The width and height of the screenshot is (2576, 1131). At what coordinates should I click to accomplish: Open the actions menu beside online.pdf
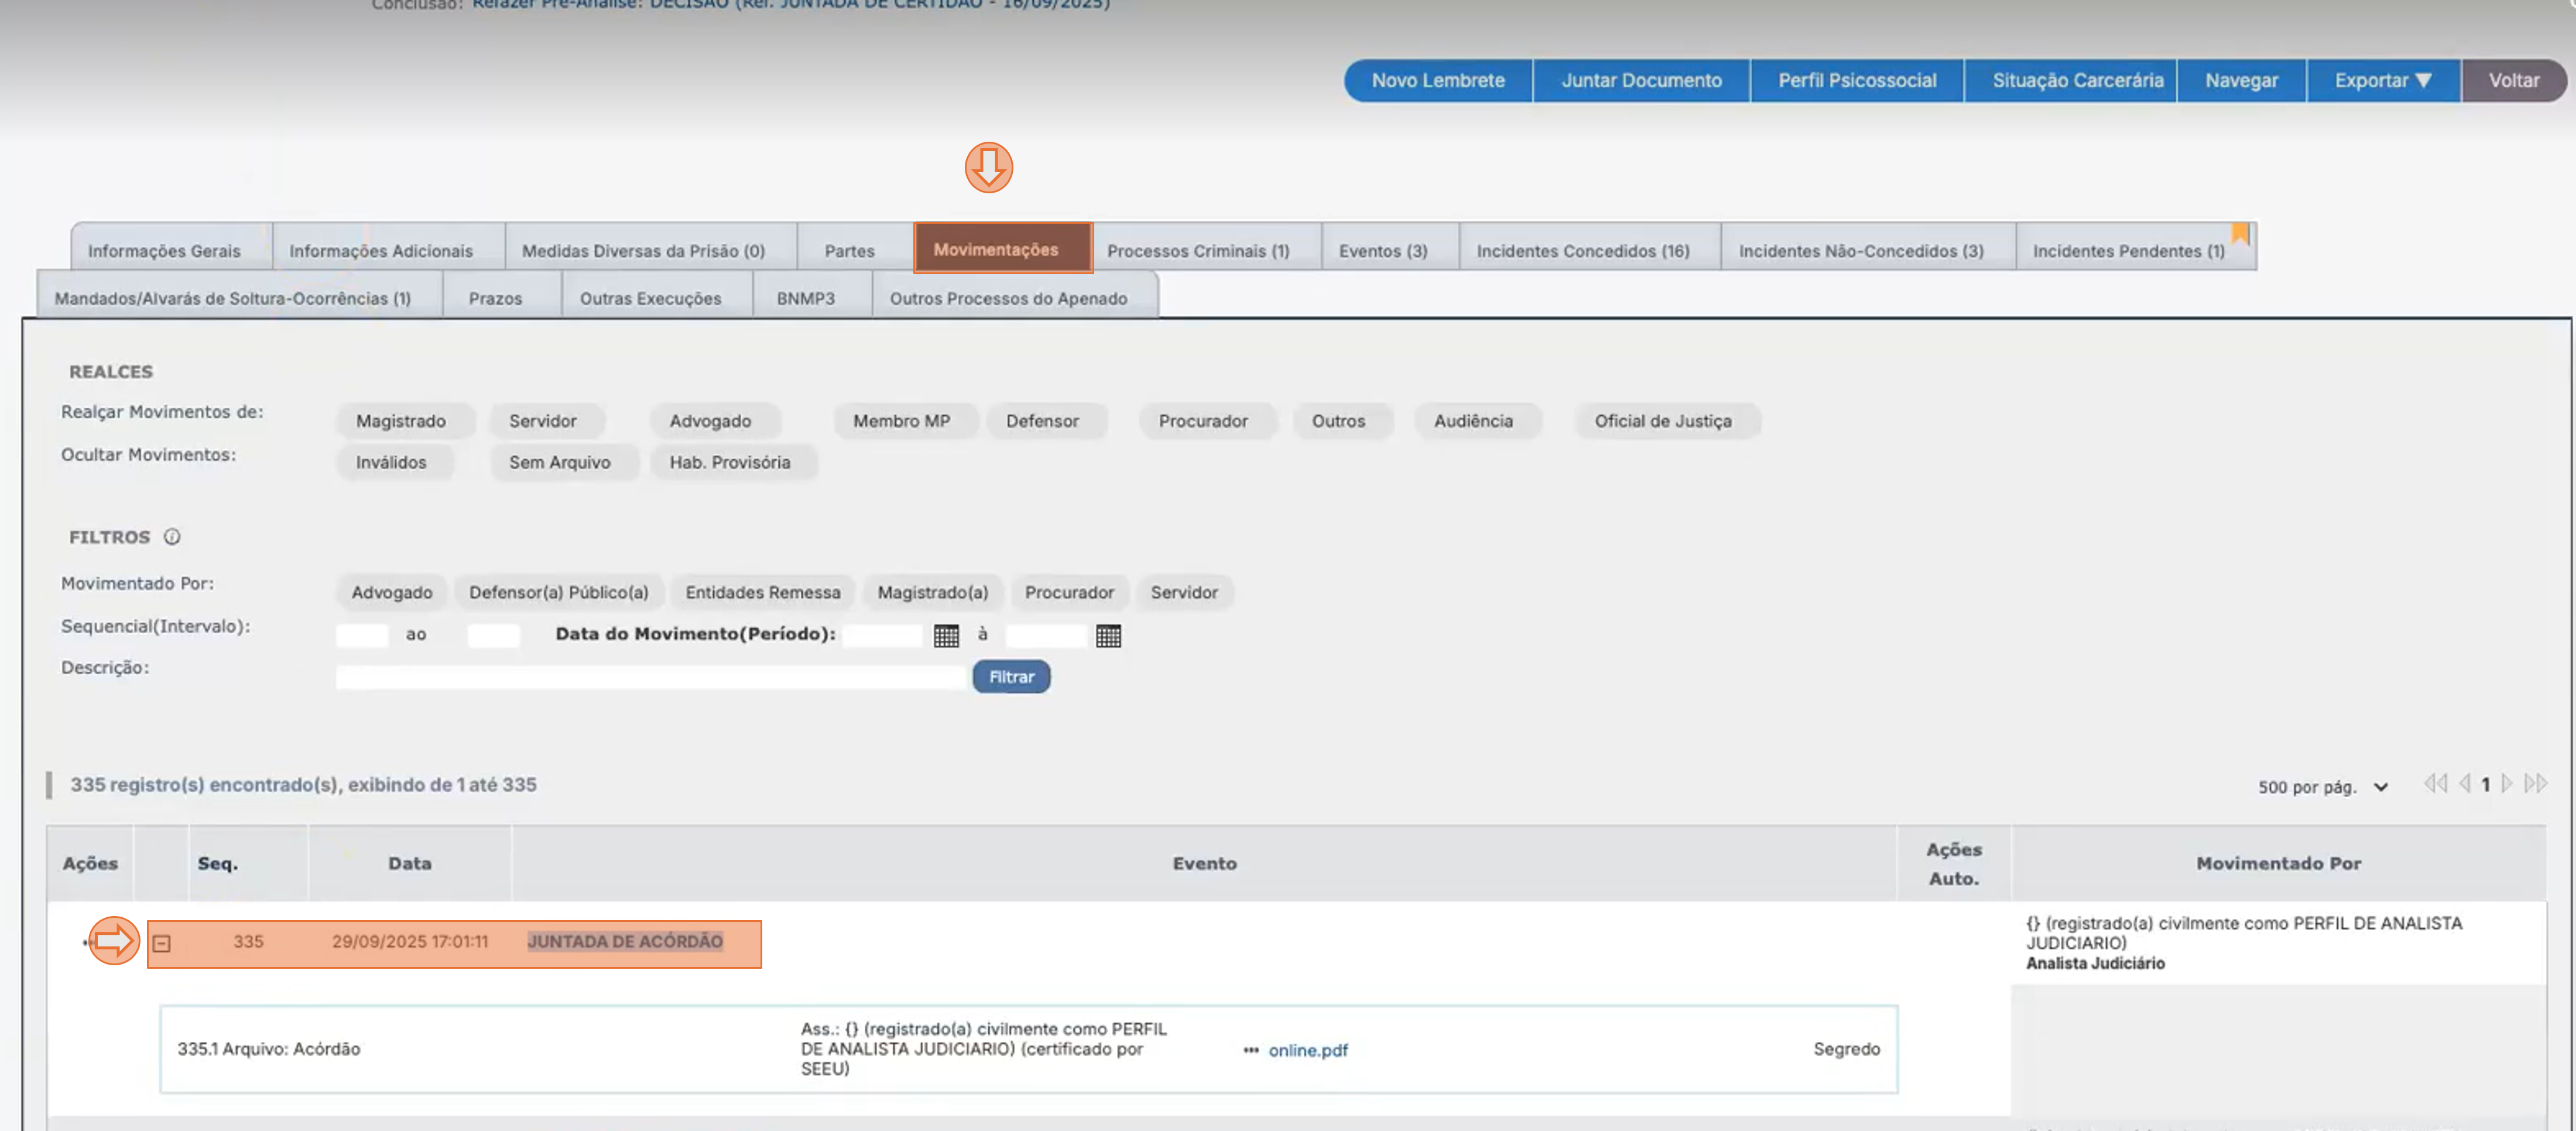coord(1250,1050)
